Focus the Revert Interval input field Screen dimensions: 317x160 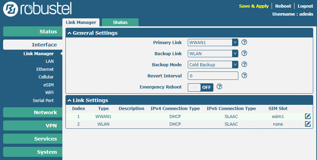(x=213, y=76)
